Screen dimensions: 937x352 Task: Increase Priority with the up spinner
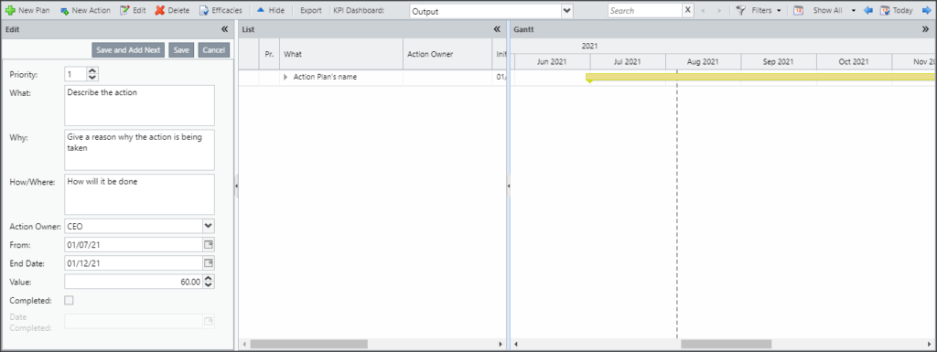click(92, 71)
